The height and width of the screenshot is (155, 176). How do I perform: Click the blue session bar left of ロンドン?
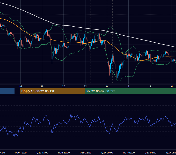(7, 91)
